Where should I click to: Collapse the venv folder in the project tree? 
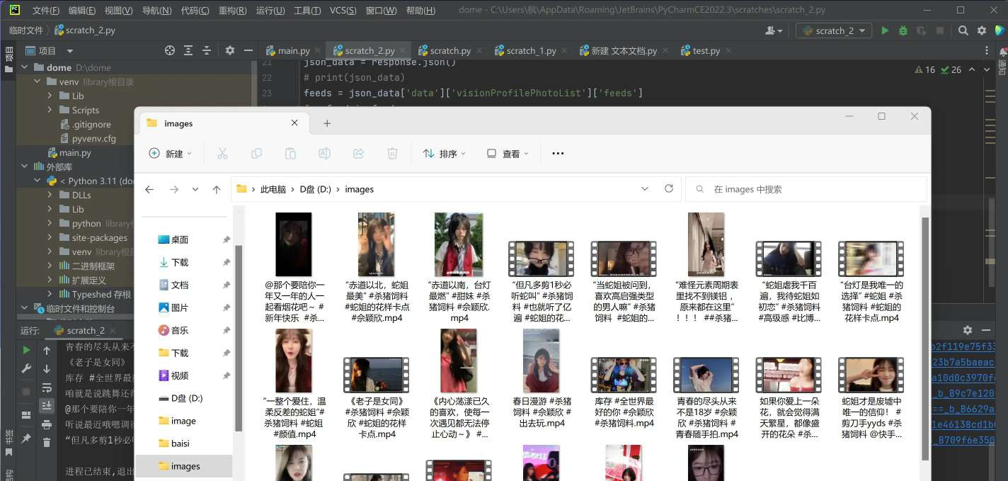pos(36,81)
